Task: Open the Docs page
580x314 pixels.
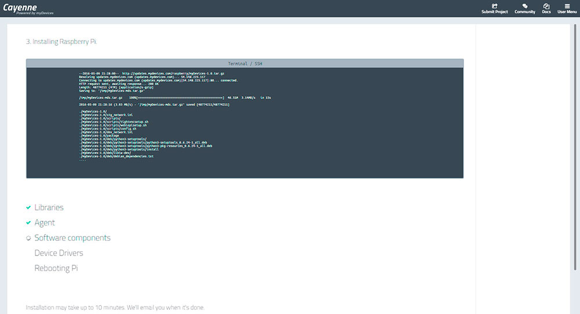Action: pyautogui.click(x=546, y=8)
